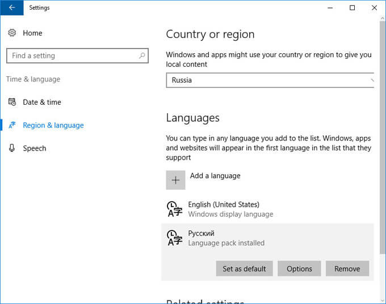Image resolution: width=386 pixels, height=304 pixels.
Task: Open Options for Русский language
Action: coord(299,269)
